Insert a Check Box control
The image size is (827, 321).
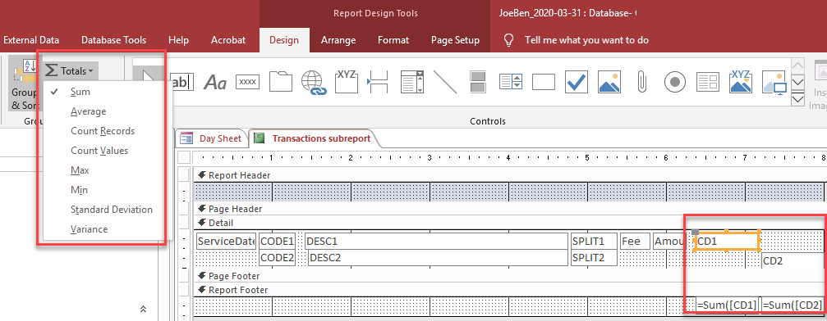tap(577, 82)
